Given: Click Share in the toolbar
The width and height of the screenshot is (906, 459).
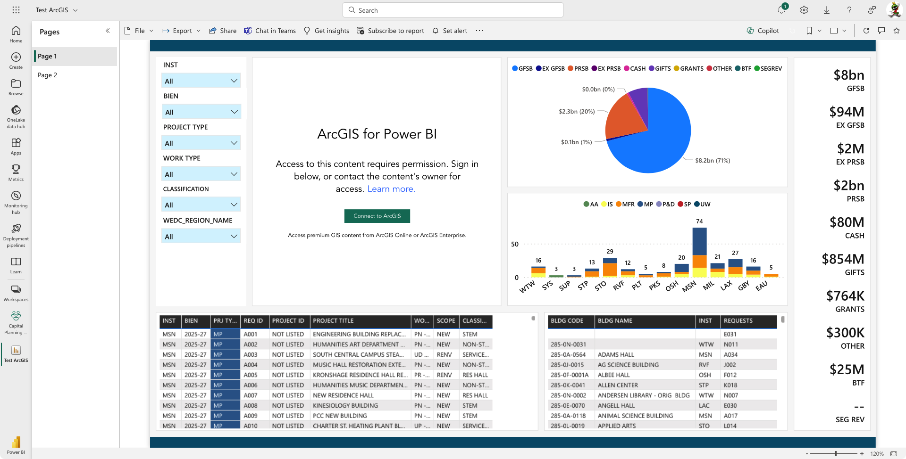Looking at the screenshot, I should click(x=223, y=31).
